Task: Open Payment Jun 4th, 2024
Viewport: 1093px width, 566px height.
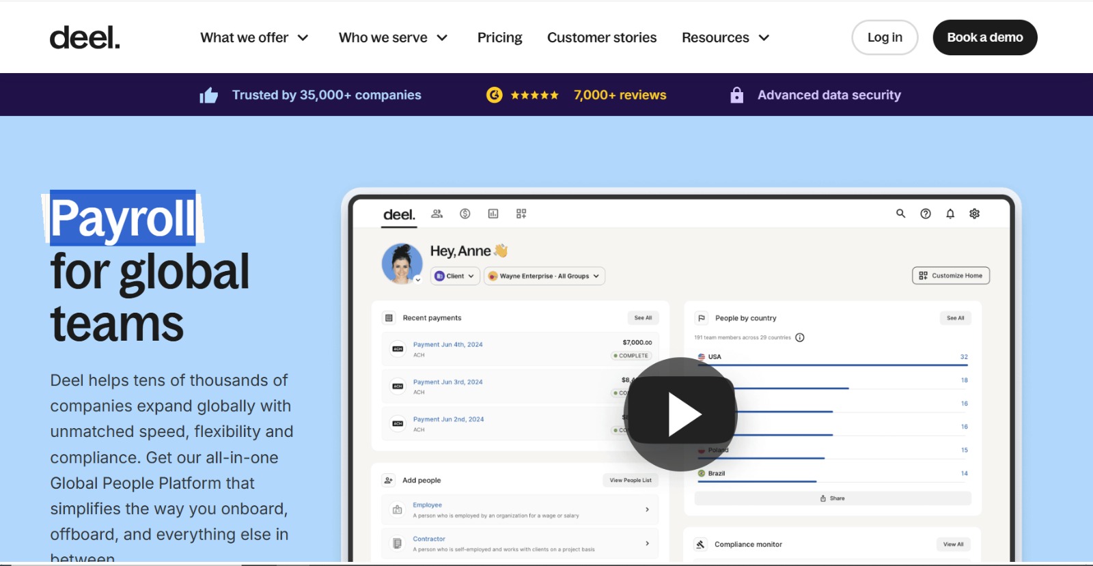Action: 447,345
